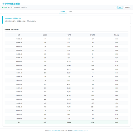Screen dimensions: 133x133
Task: Select the 15:00-16:00 time period cell
Action: click(x=19, y=88)
